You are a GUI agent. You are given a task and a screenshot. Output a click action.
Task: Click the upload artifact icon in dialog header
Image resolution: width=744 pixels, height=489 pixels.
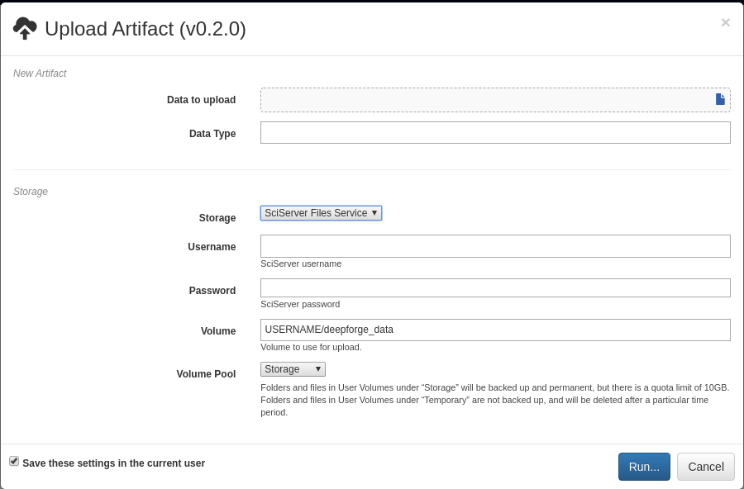[x=24, y=27]
